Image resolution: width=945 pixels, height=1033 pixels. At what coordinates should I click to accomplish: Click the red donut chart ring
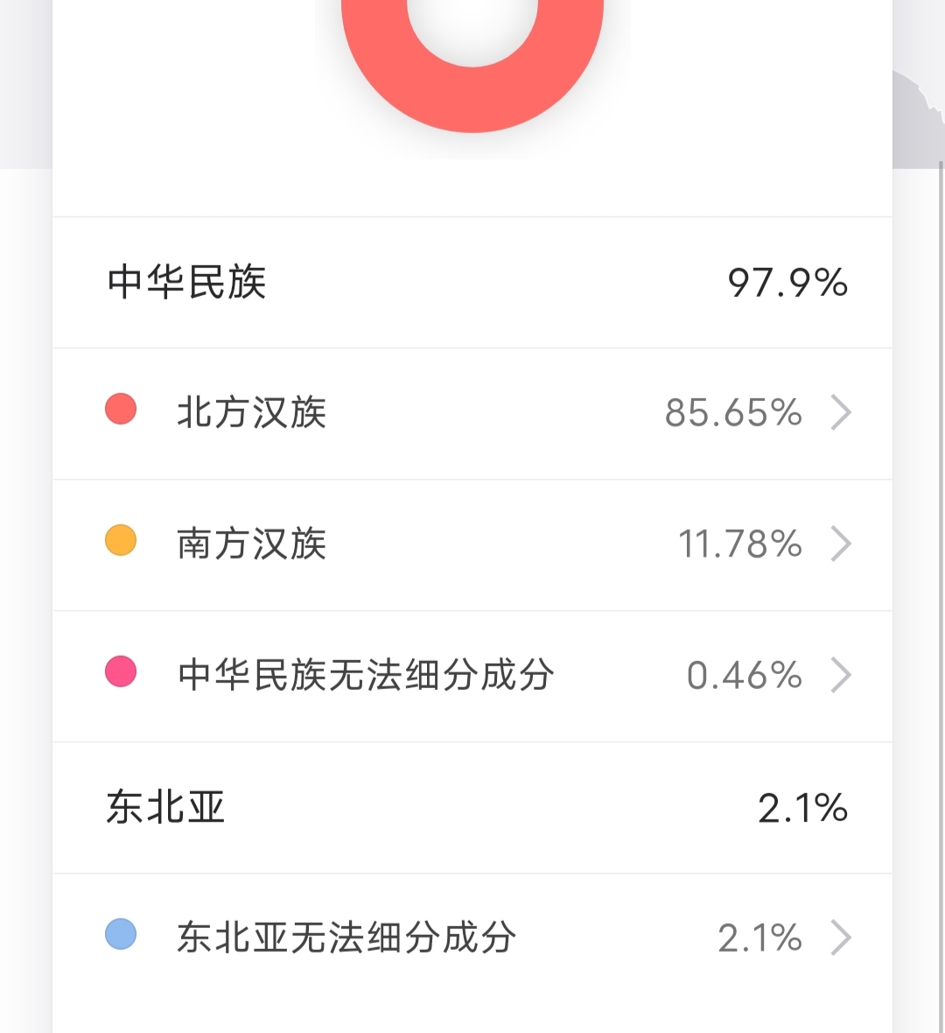(x=472, y=100)
